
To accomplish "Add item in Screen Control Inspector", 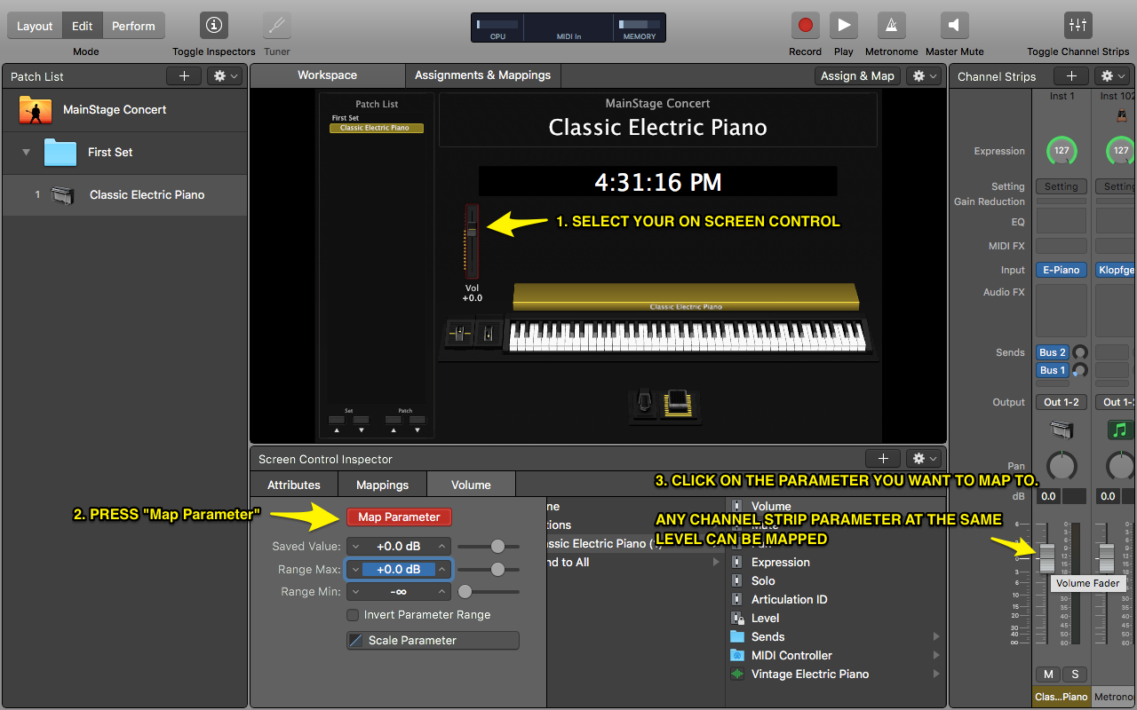I will click(x=883, y=459).
